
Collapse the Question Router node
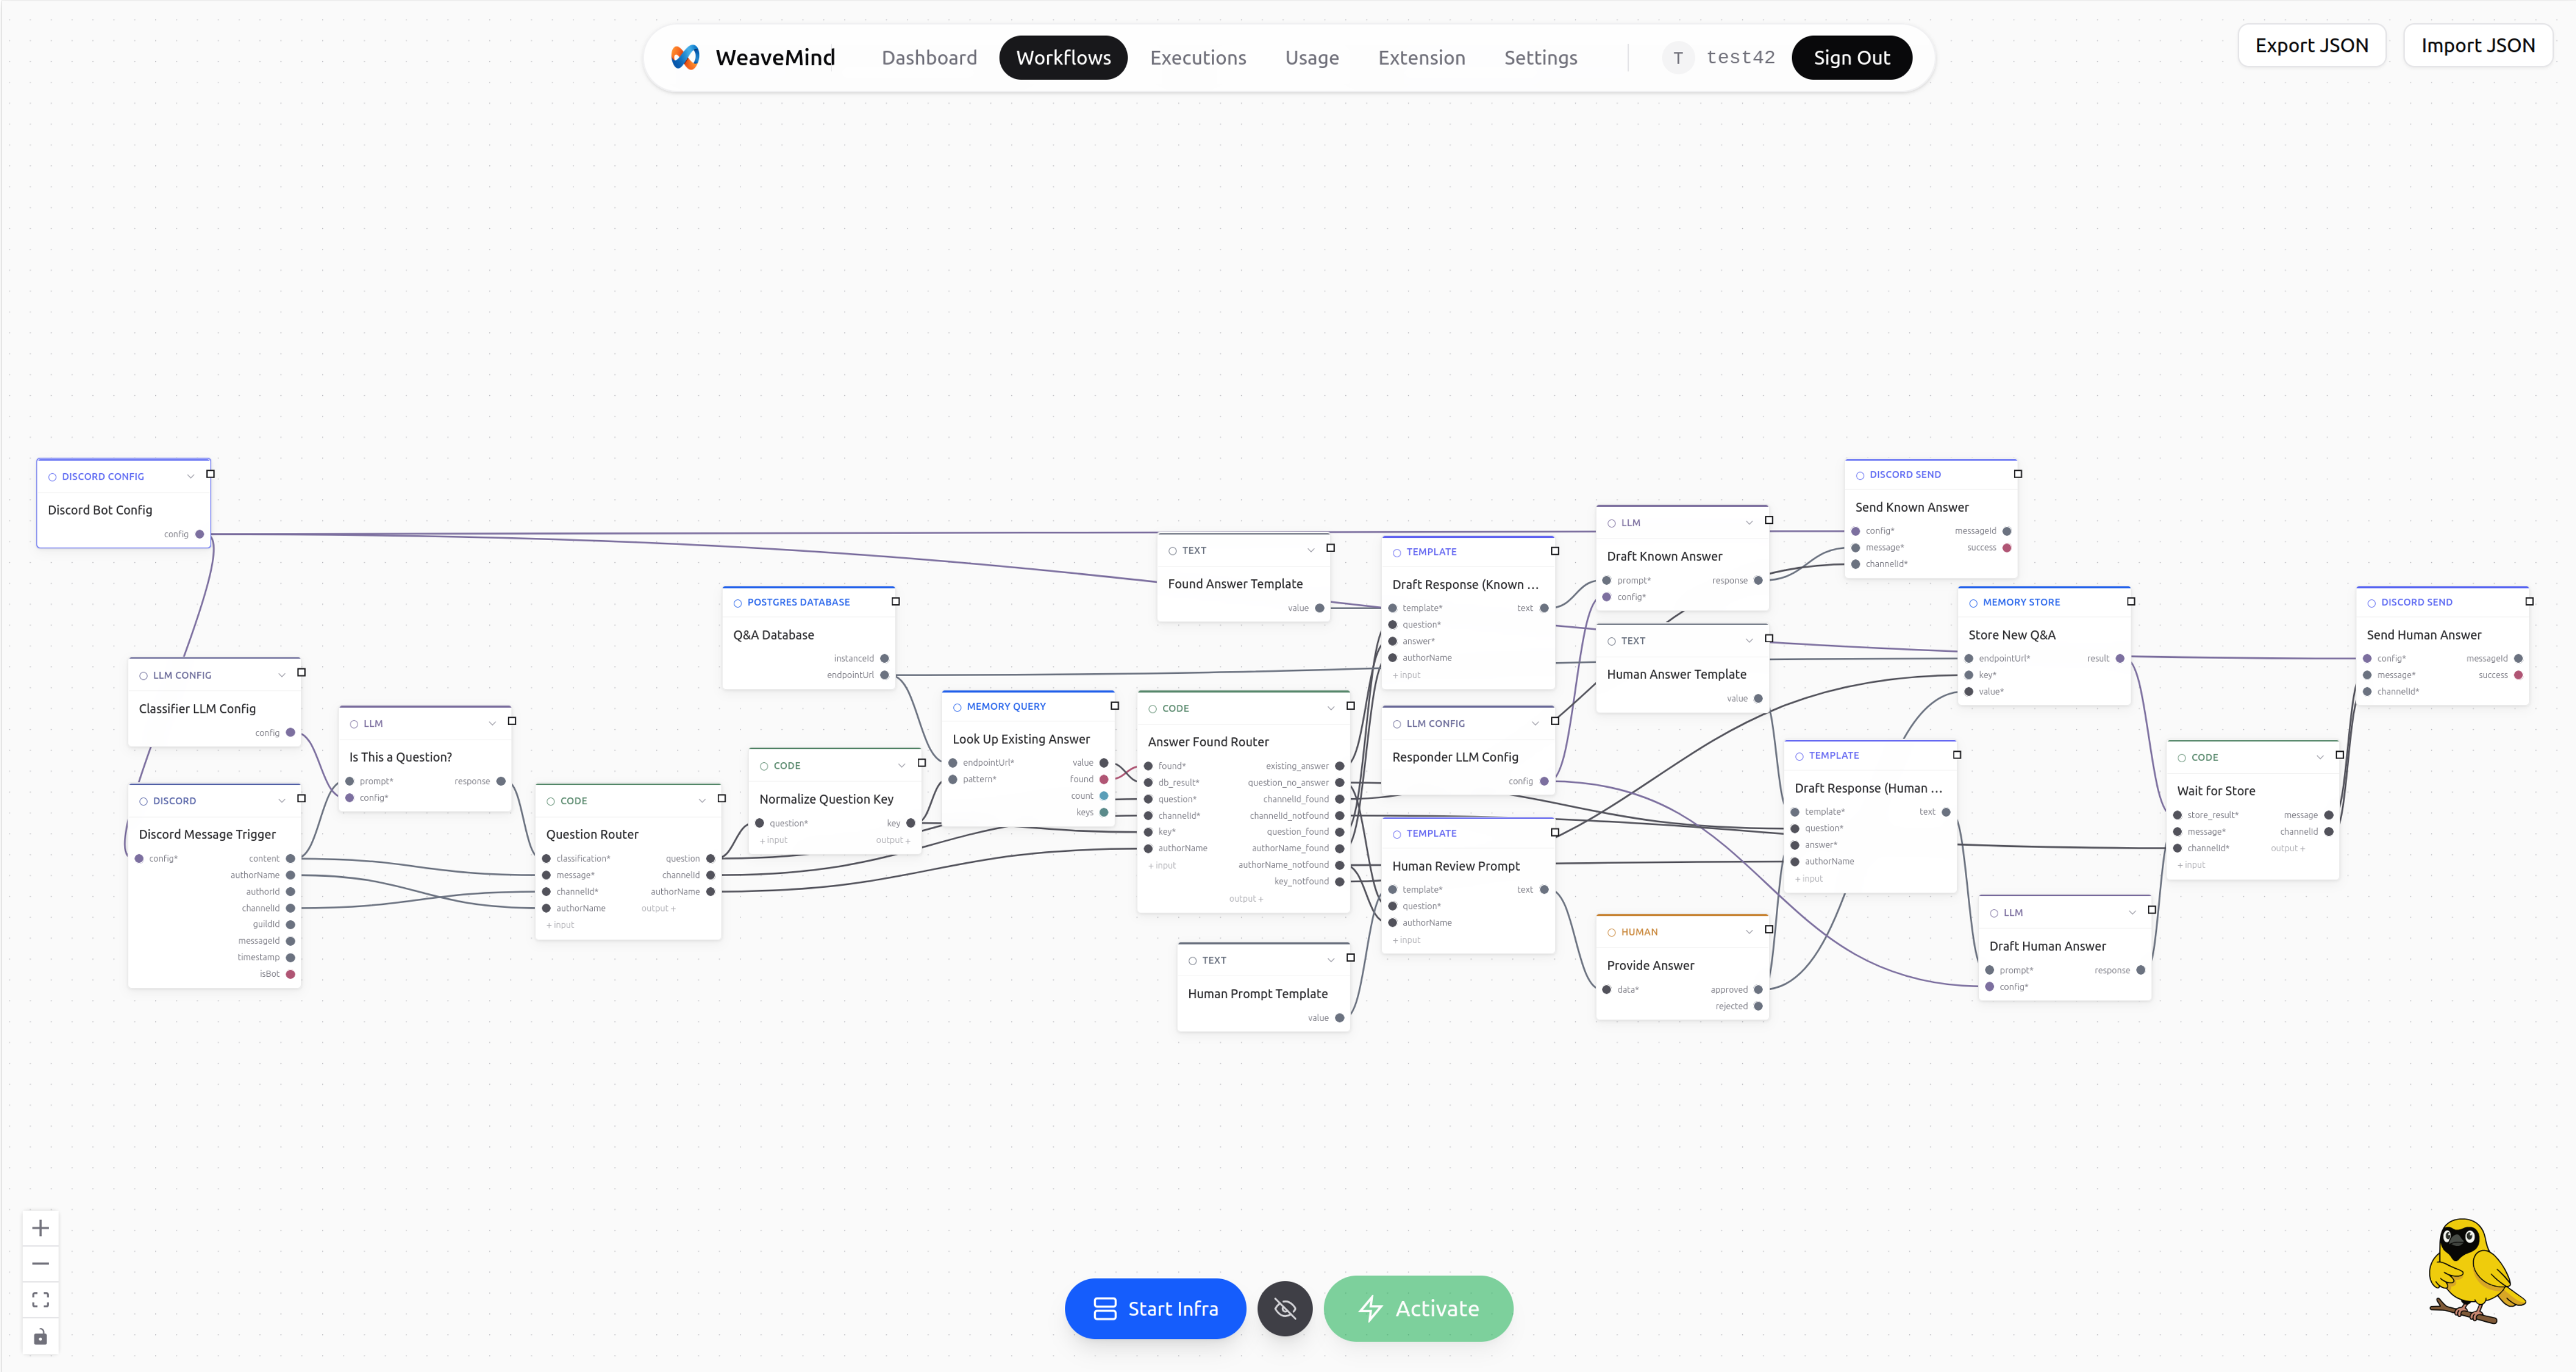tap(703, 800)
